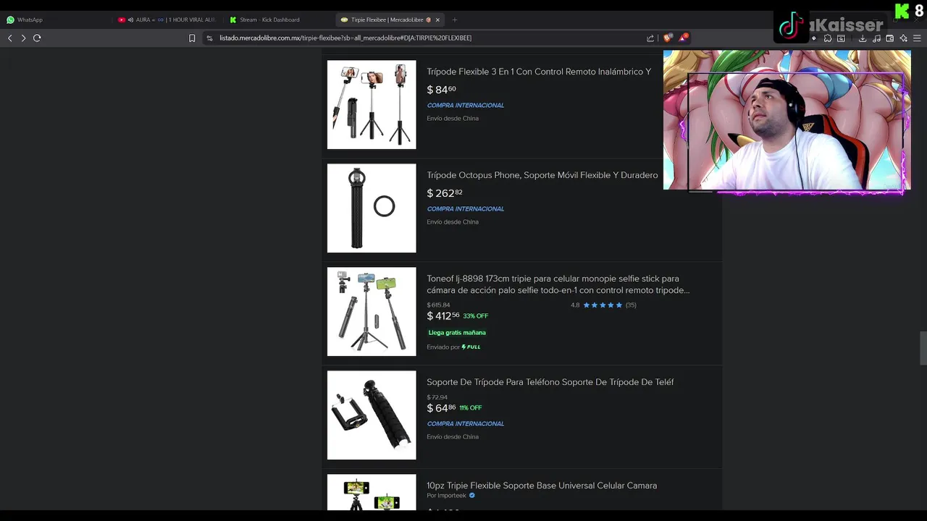The height and width of the screenshot is (521, 927).
Task: Switch to the AURA 1 HOUR VIRAL tab
Action: 167,20
